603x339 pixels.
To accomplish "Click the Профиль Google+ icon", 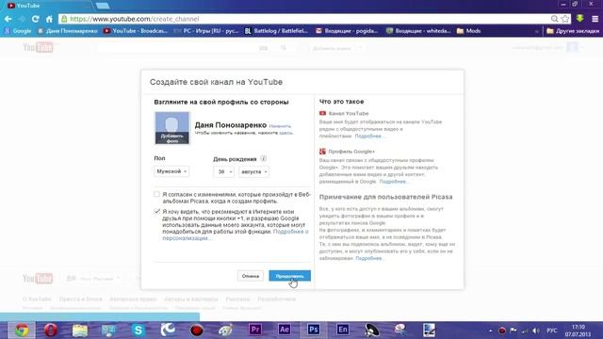I will pyautogui.click(x=322, y=152).
